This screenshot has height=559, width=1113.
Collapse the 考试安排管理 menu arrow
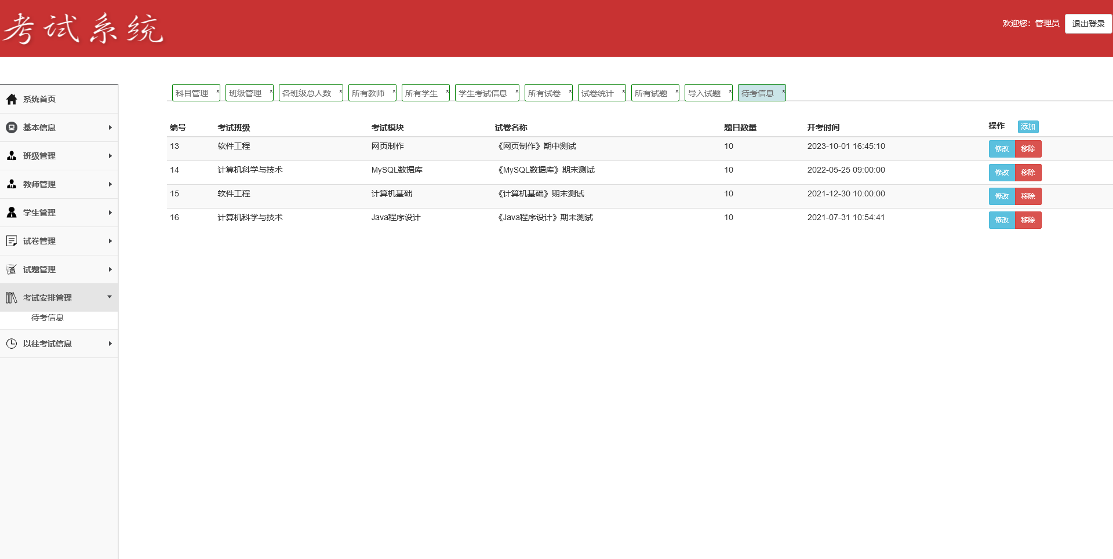coord(110,297)
